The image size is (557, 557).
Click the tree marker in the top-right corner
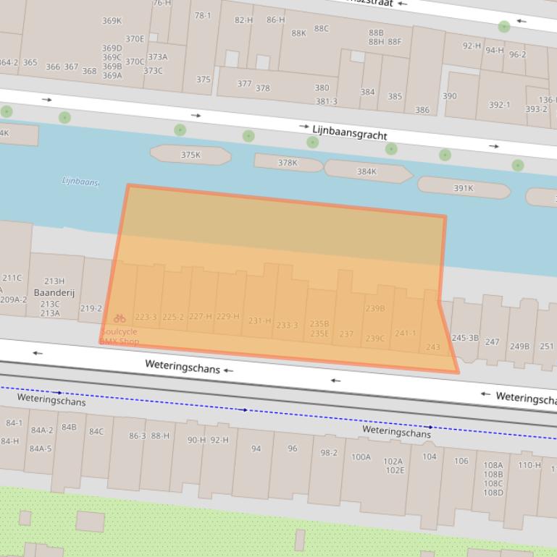[504, 27]
